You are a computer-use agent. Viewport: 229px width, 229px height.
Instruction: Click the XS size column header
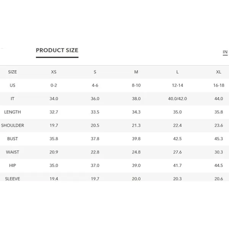(54, 72)
